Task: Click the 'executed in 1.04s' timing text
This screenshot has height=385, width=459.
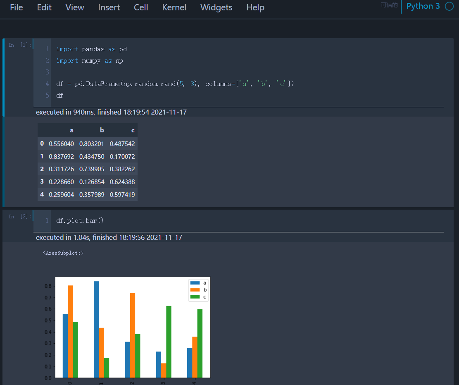Action: pos(109,237)
